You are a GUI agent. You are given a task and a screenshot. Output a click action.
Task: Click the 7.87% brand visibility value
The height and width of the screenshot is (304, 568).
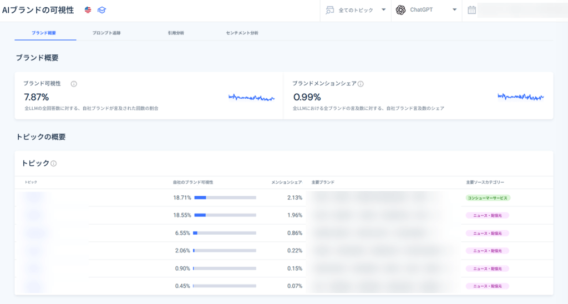pyautogui.click(x=36, y=97)
